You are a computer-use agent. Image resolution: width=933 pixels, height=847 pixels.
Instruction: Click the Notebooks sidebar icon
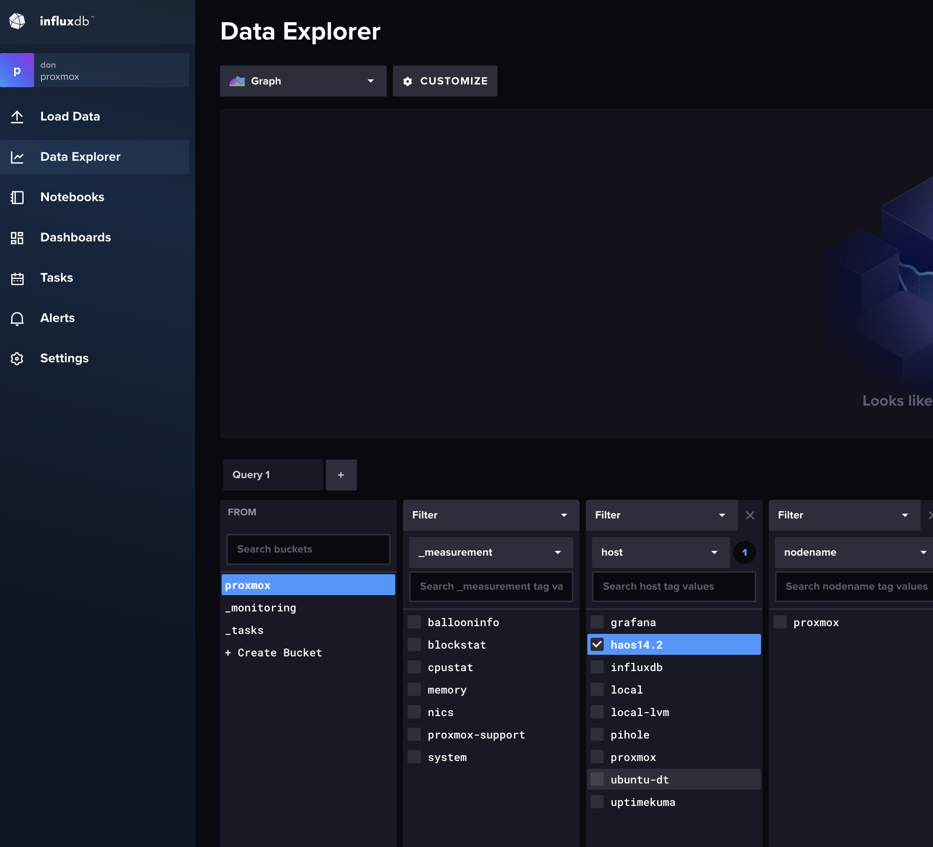[x=17, y=197]
